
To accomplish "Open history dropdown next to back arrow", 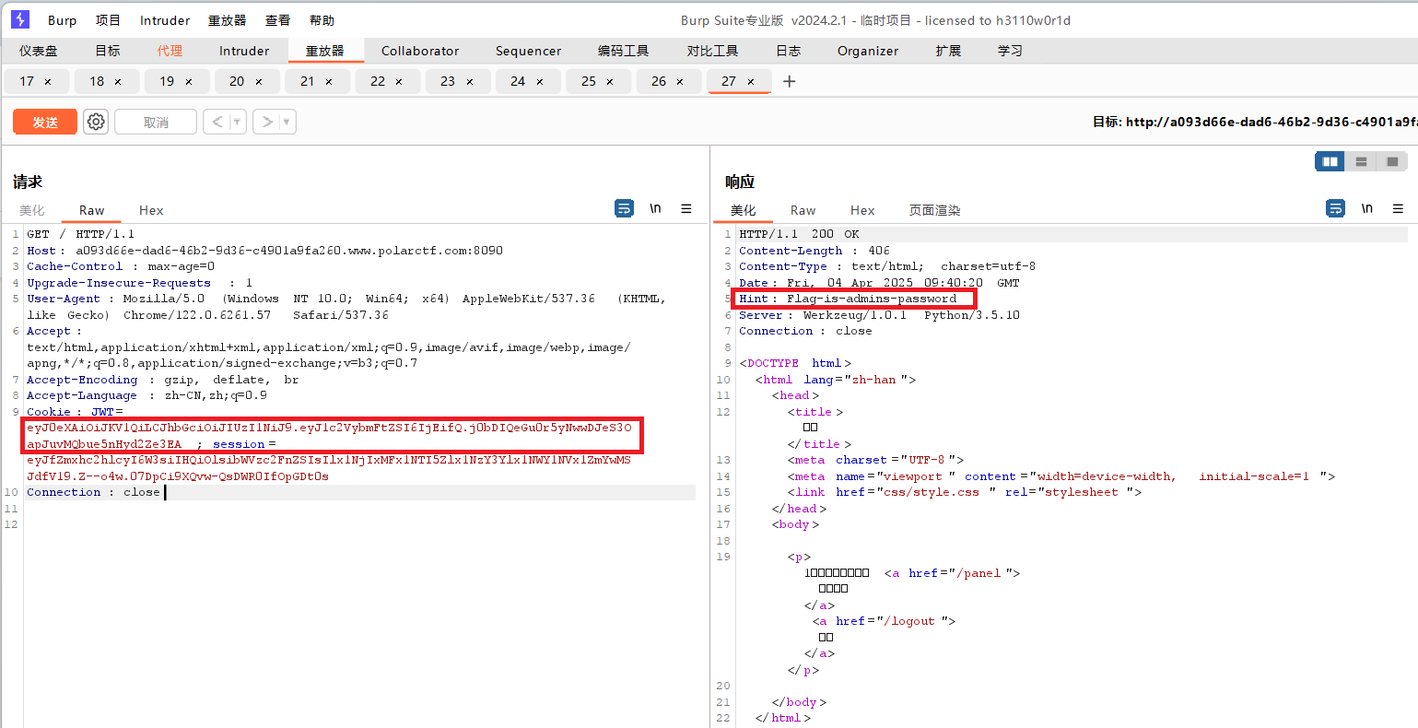I will tap(237, 122).
